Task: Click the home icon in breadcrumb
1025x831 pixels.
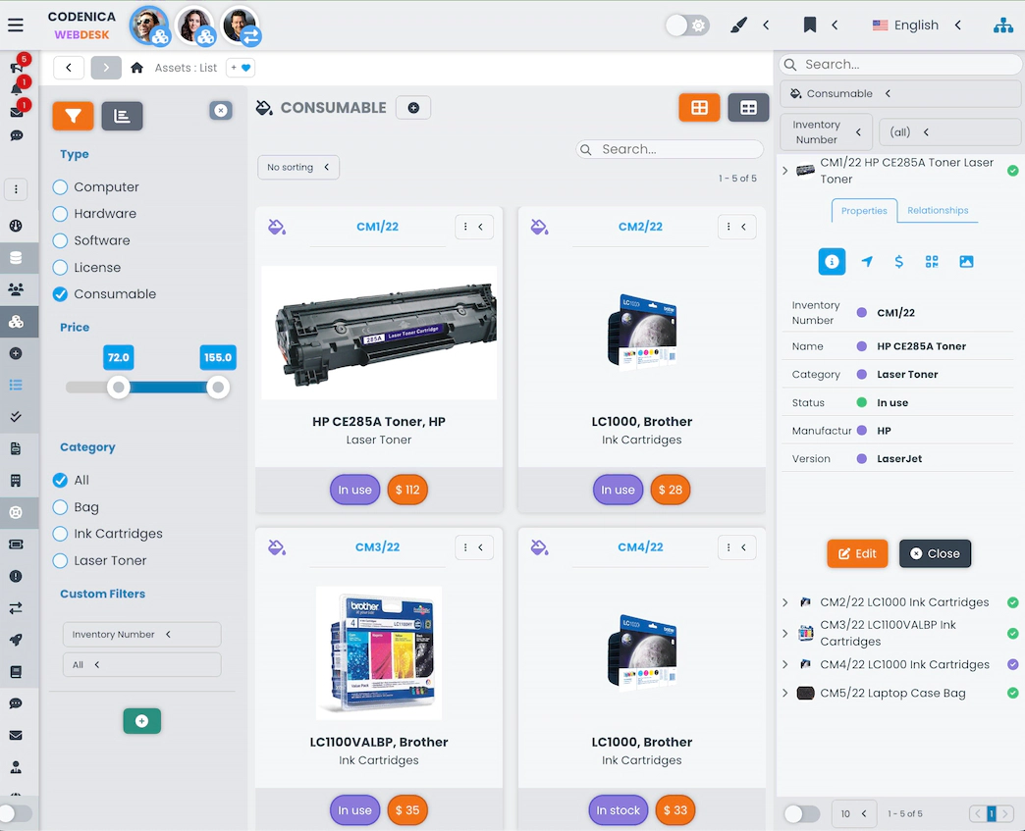Action: point(137,68)
